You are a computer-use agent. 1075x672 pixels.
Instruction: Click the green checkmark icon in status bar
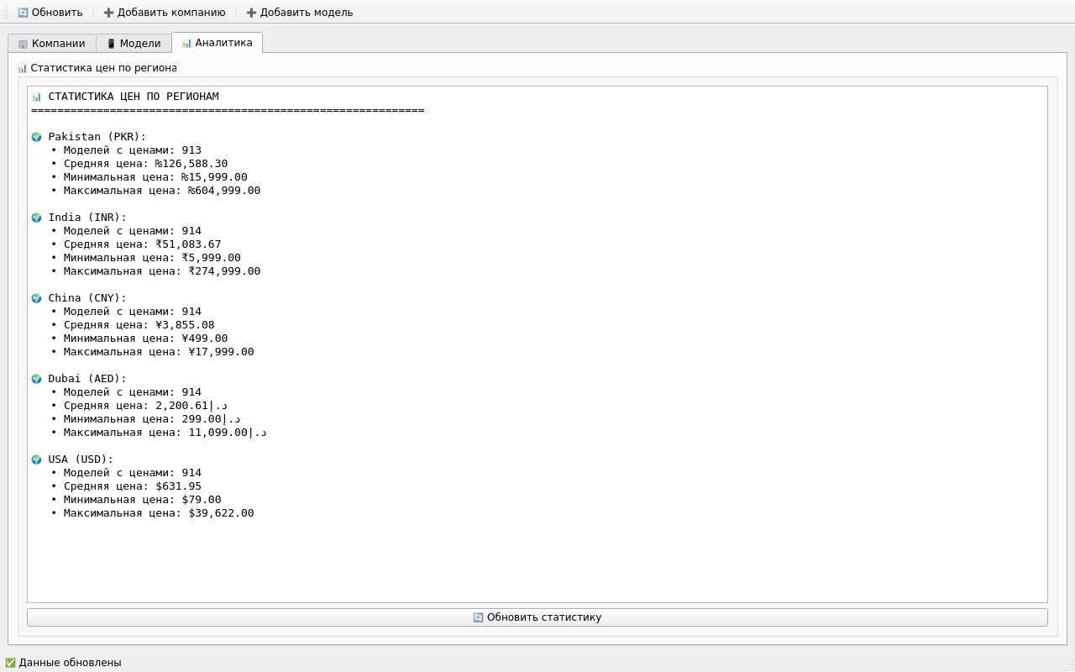10,663
